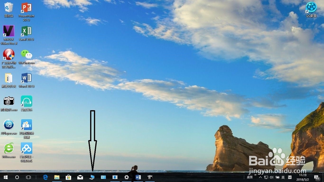Screen dimensions: 324x182
Task: Launch the WeChat.exe desktop icon
Action: click(x=27, y=57)
